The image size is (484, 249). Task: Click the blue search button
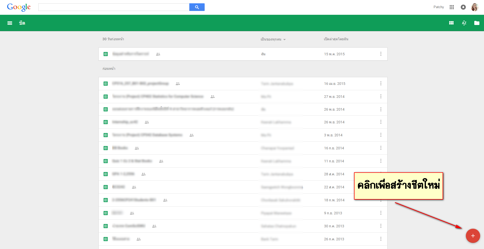(197, 7)
